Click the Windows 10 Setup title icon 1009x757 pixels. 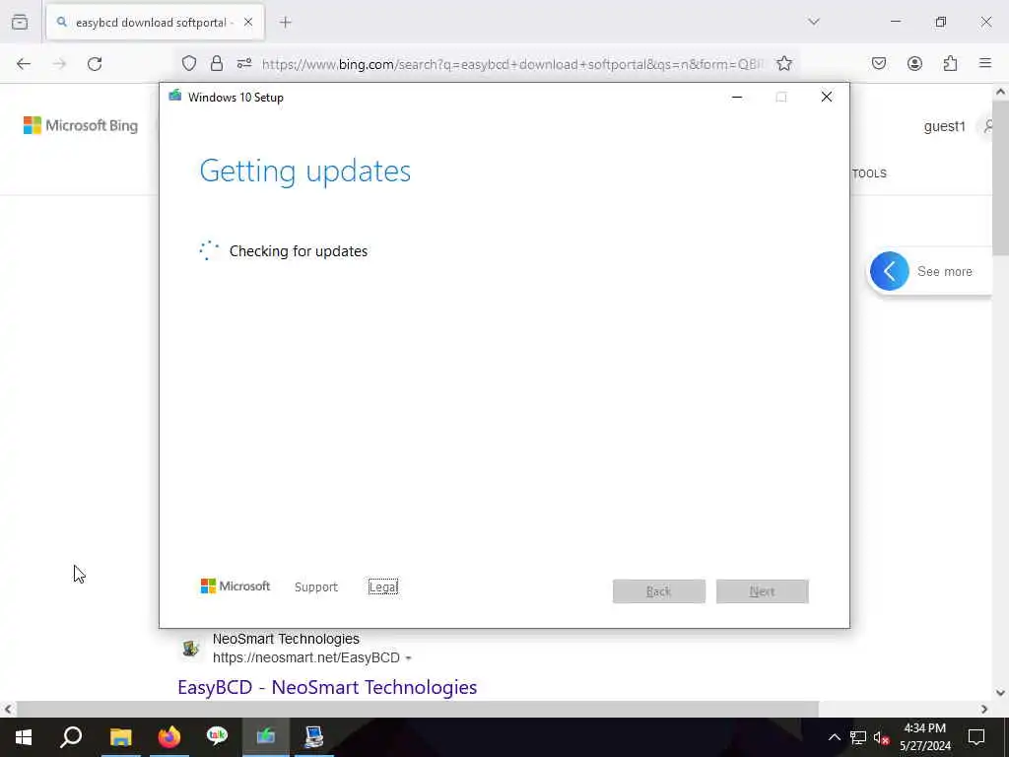point(175,97)
